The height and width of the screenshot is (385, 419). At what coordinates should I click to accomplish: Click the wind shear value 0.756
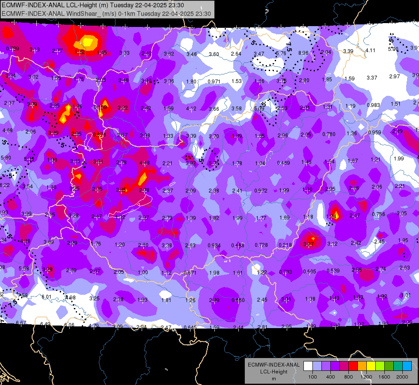(379, 214)
